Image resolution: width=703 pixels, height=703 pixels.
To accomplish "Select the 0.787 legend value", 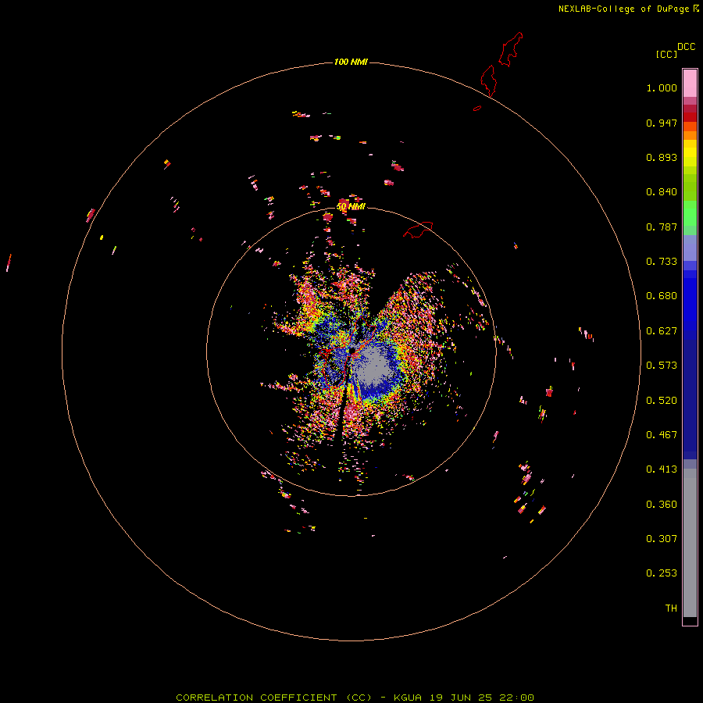I will pos(662,227).
